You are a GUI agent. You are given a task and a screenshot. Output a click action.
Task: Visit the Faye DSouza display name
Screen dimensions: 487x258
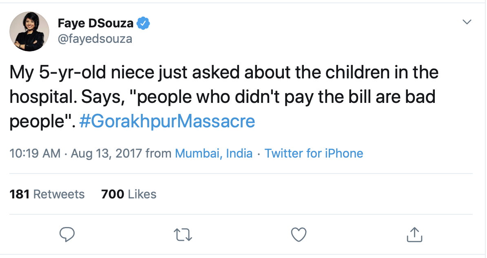(95, 24)
